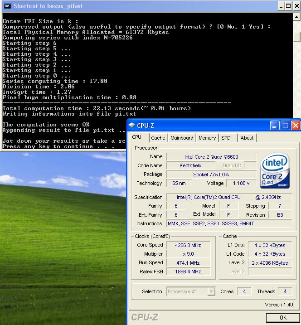The height and width of the screenshot is (325, 301).
Task: Open the Memory tab
Action: coord(207,138)
